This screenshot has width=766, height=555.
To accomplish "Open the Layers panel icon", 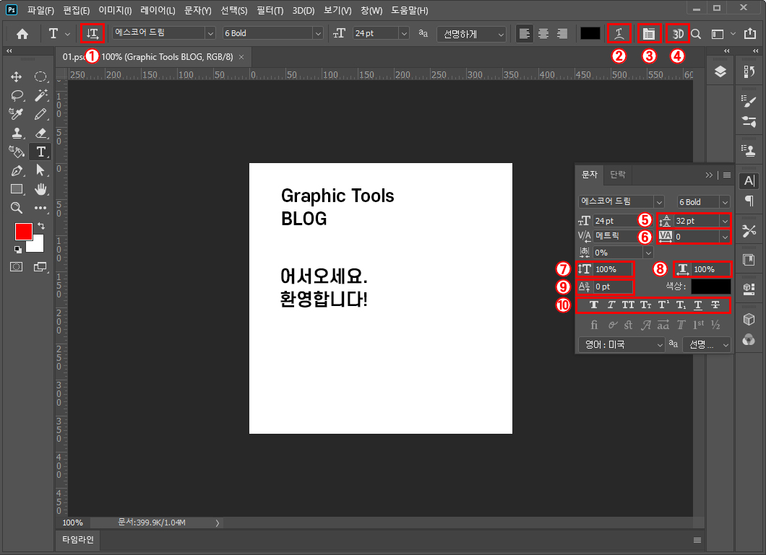I will point(720,72).
